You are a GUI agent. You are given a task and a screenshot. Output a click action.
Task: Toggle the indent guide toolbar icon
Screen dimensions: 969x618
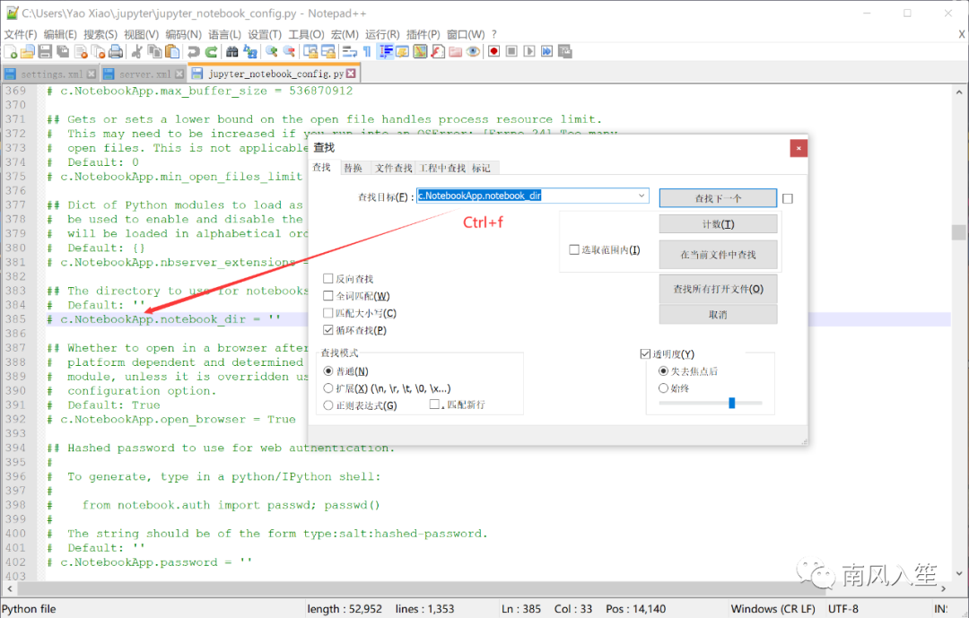386,51
